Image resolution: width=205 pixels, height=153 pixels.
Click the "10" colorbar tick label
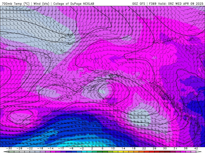click(x=113, y=148)
